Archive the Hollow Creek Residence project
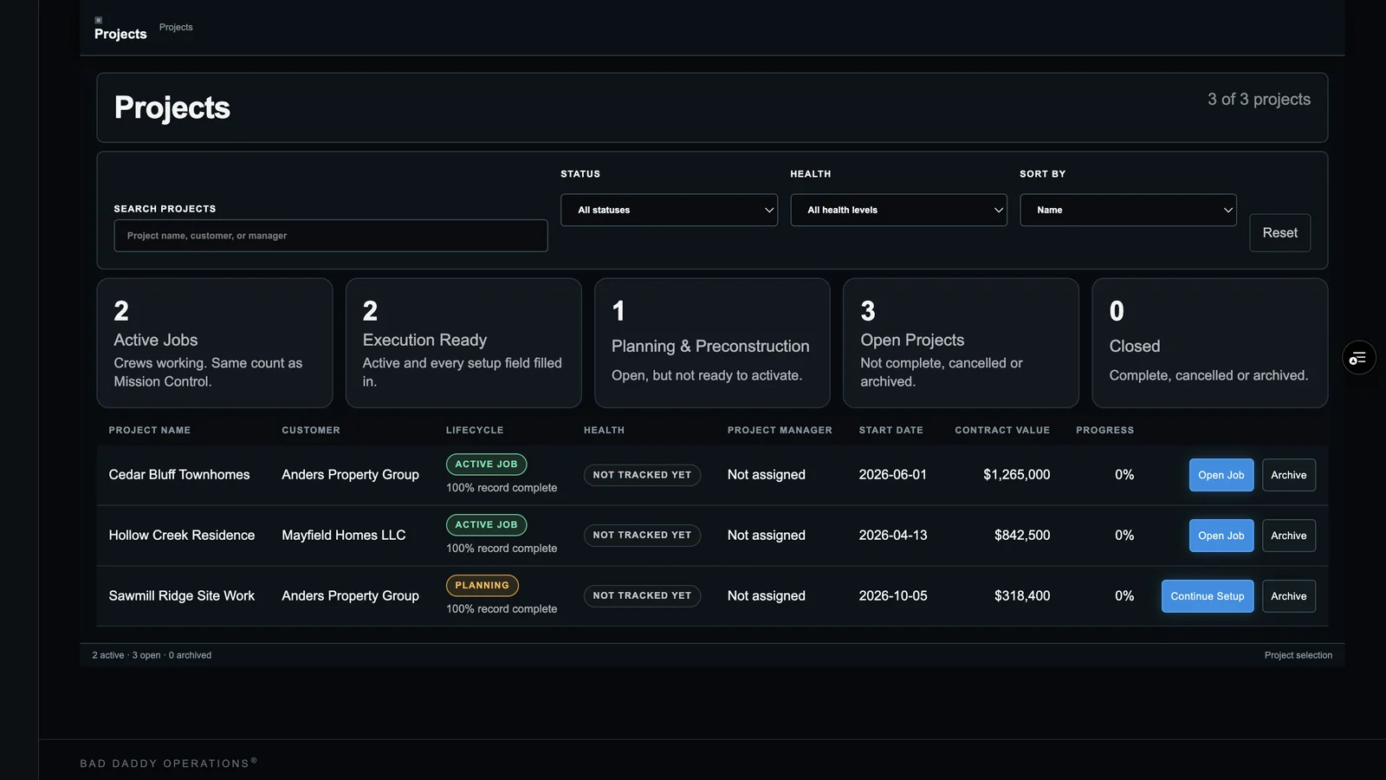 (x=1288, y=536)
